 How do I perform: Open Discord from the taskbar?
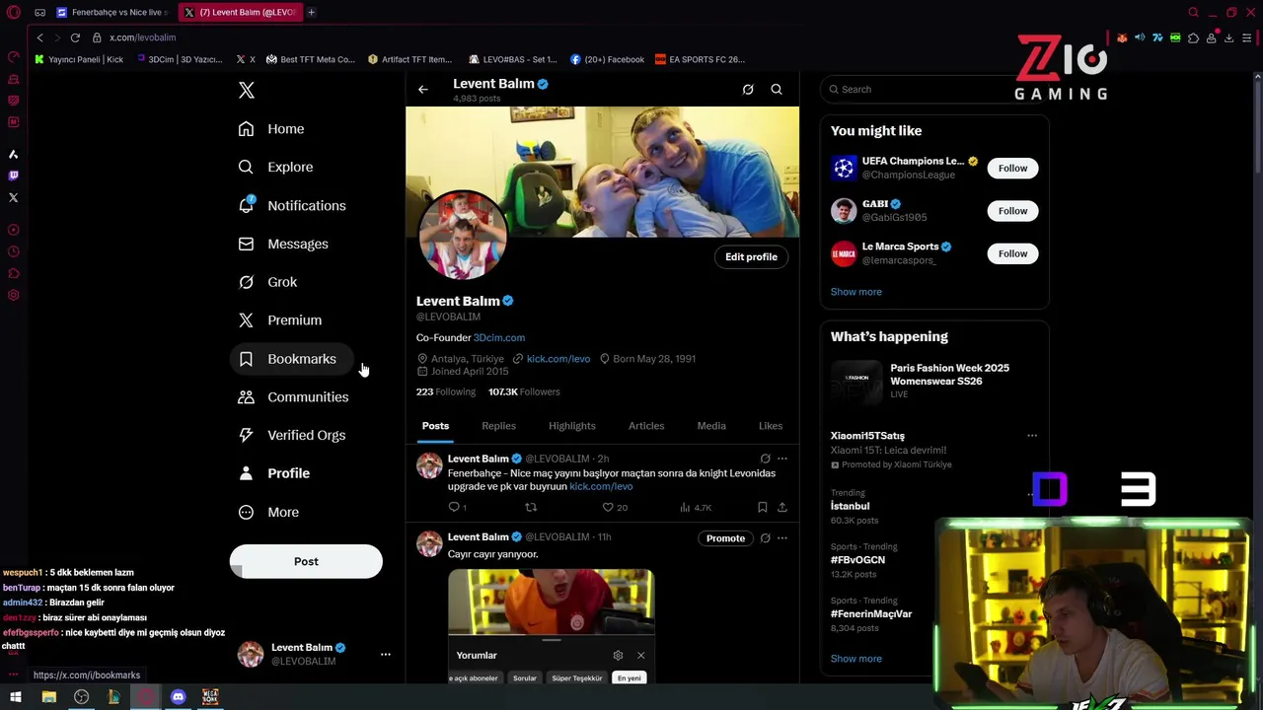(x=178, y=697)
